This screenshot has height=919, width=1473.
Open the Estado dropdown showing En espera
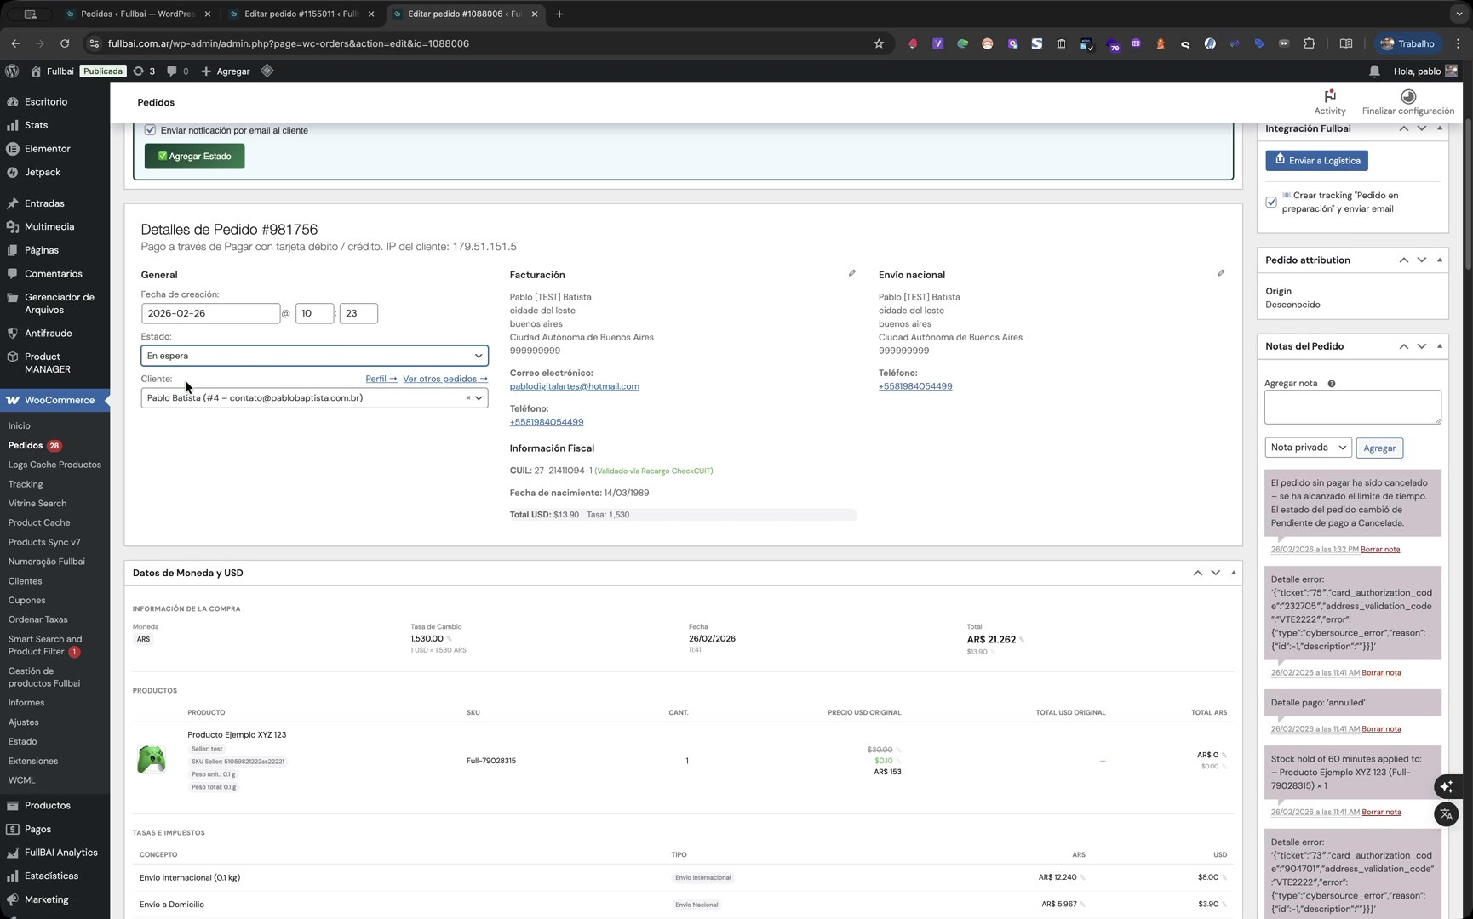coord(314,356)
